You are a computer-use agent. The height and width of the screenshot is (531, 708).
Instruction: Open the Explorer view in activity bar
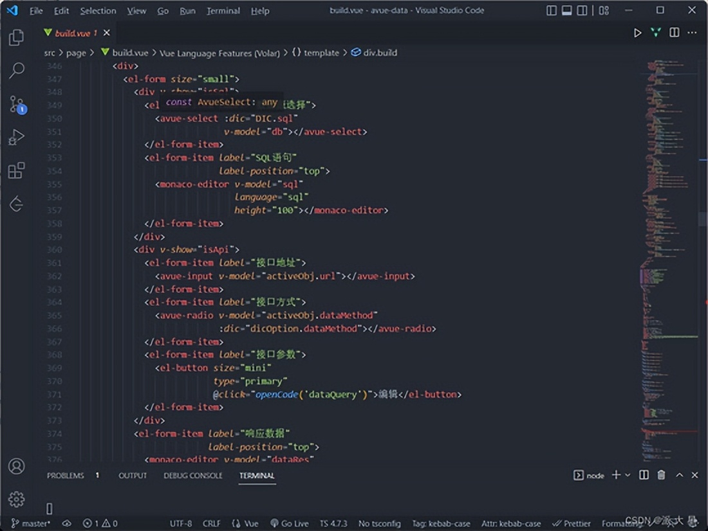(17, 38)
